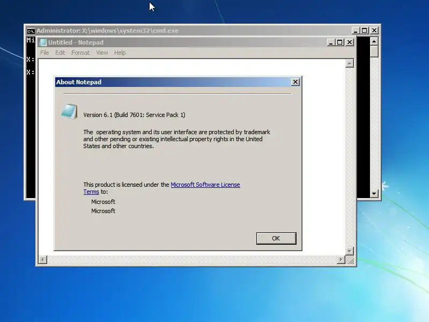The height and width of the screenshot is (322, 429).
Task: Click the Terms link text
Action: [x=91, y=192]
